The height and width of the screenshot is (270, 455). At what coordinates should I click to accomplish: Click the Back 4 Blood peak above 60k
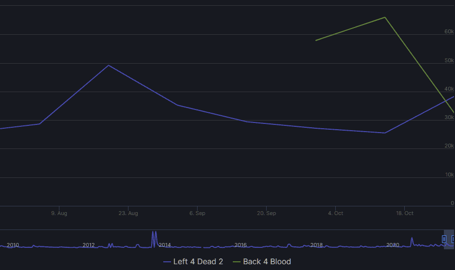pos(385,17)
